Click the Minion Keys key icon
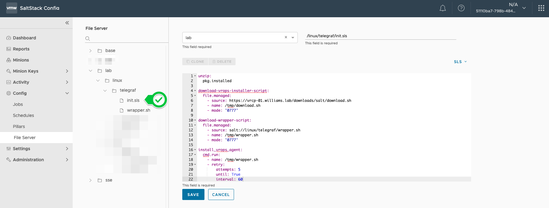 pos(9,71)
